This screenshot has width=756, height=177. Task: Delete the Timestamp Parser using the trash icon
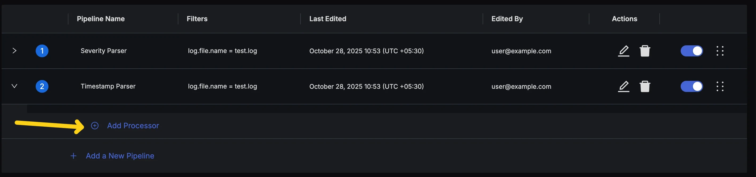click(645, 86)
